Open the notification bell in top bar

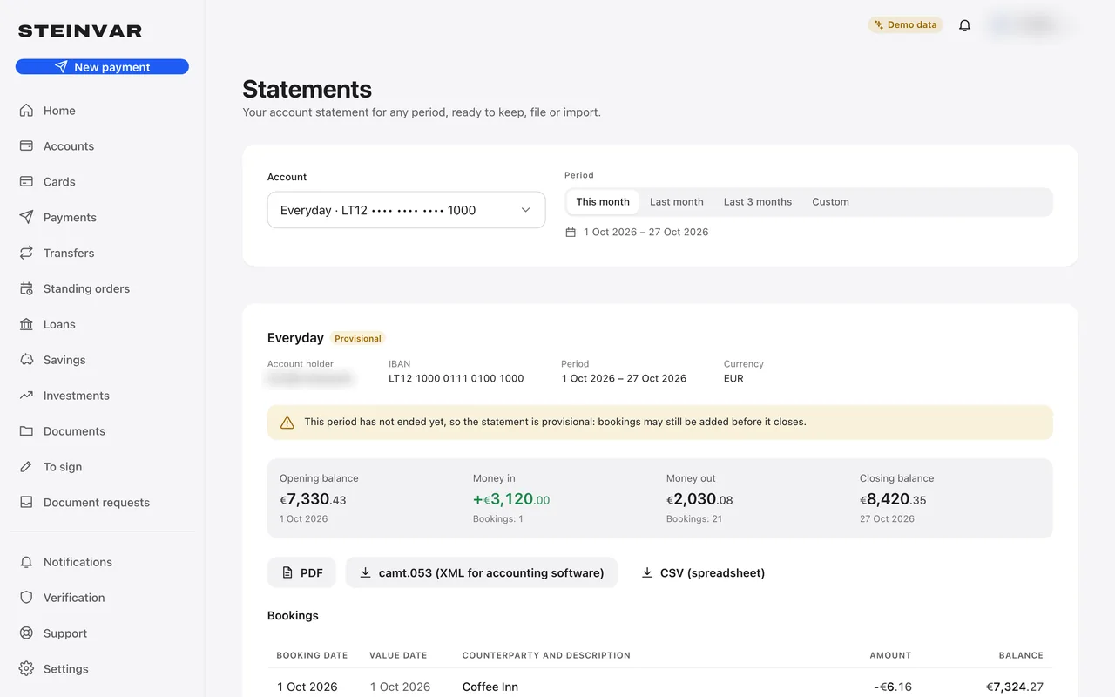pyautogui.click(x=964, y=25)
